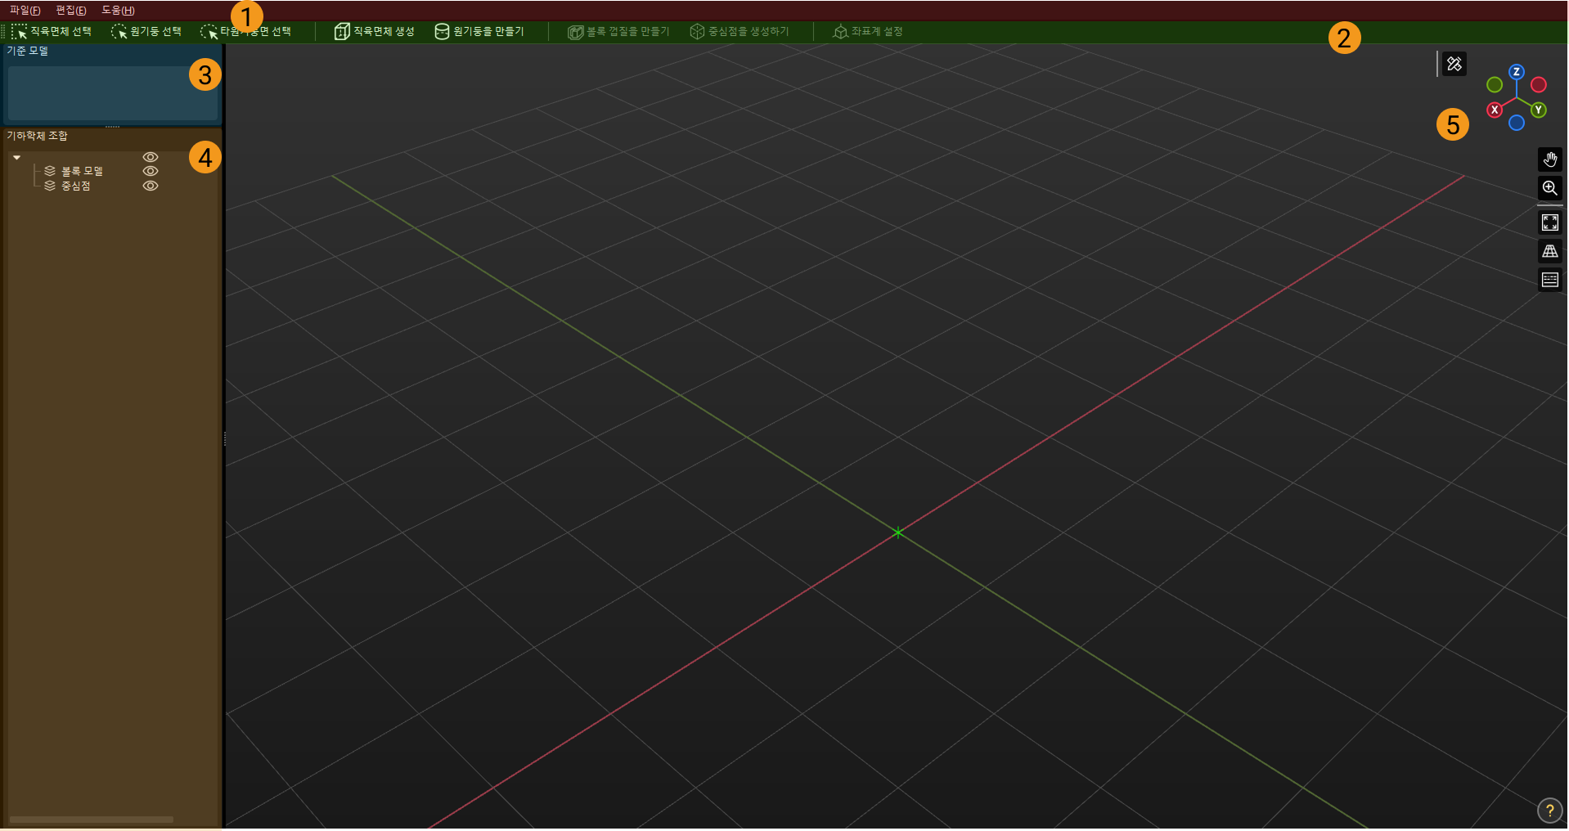Screen dimensions: 1569x831
Task: Click the horizontal scrollbar in the left panel
Action: (x=92, y=819)
